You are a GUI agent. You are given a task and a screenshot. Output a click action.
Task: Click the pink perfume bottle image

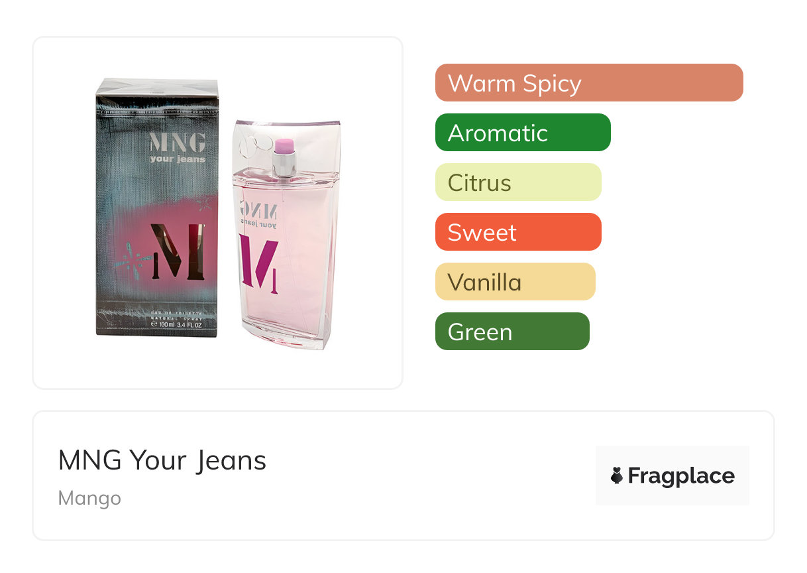point(286,233)
